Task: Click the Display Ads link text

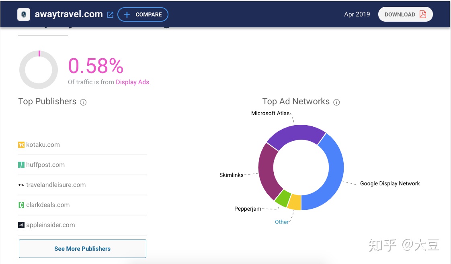Action: [x=132, y=82]
